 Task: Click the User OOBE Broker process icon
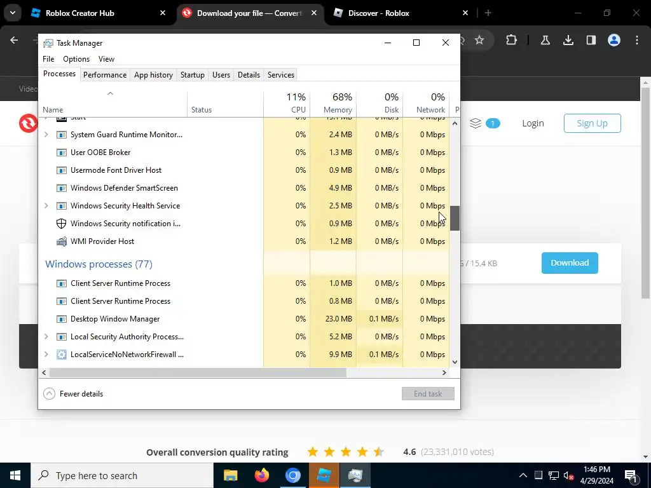pos(62,152)
